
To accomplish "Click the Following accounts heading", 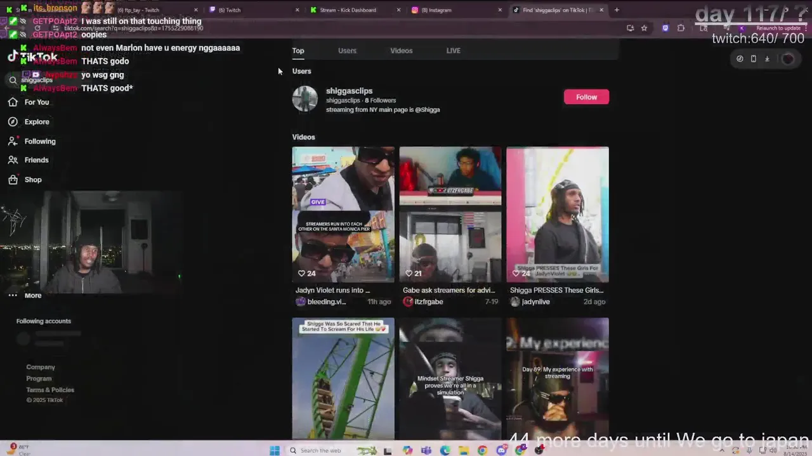I will coord(44,321).
